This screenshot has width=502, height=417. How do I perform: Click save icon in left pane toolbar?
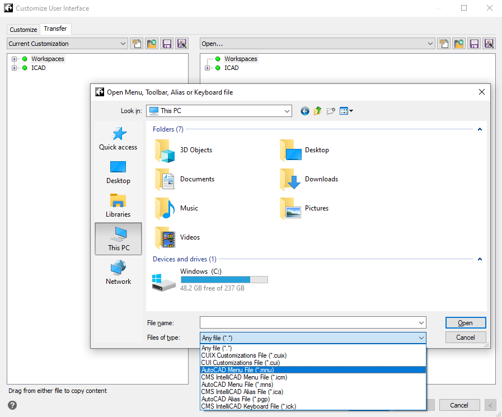pyautogui.click(x=167, y=44)
